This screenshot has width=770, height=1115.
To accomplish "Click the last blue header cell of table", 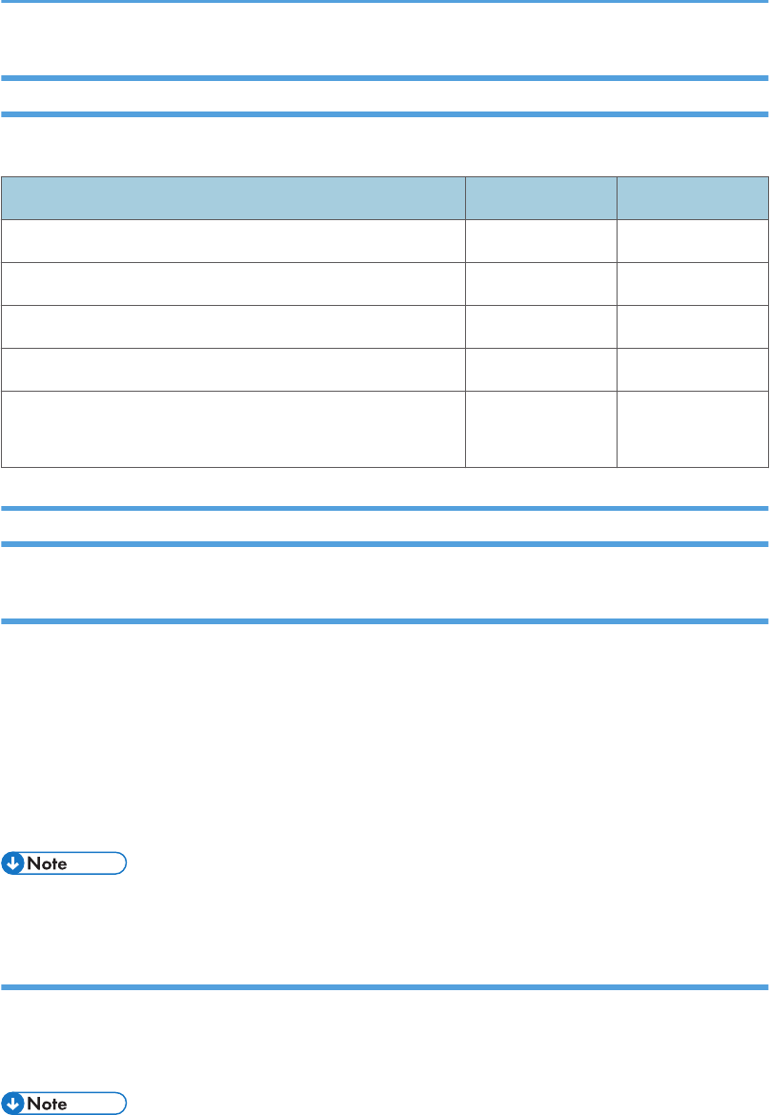I will [693, 198].
